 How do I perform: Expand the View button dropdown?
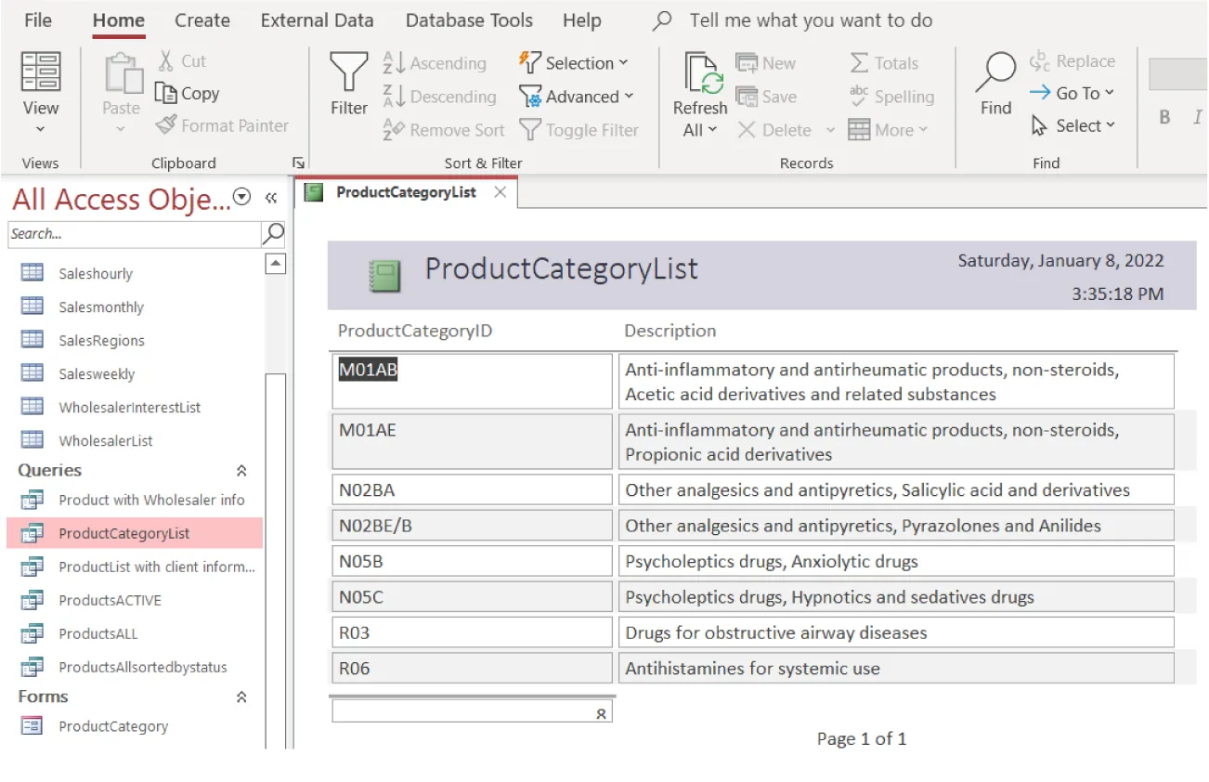40,130
